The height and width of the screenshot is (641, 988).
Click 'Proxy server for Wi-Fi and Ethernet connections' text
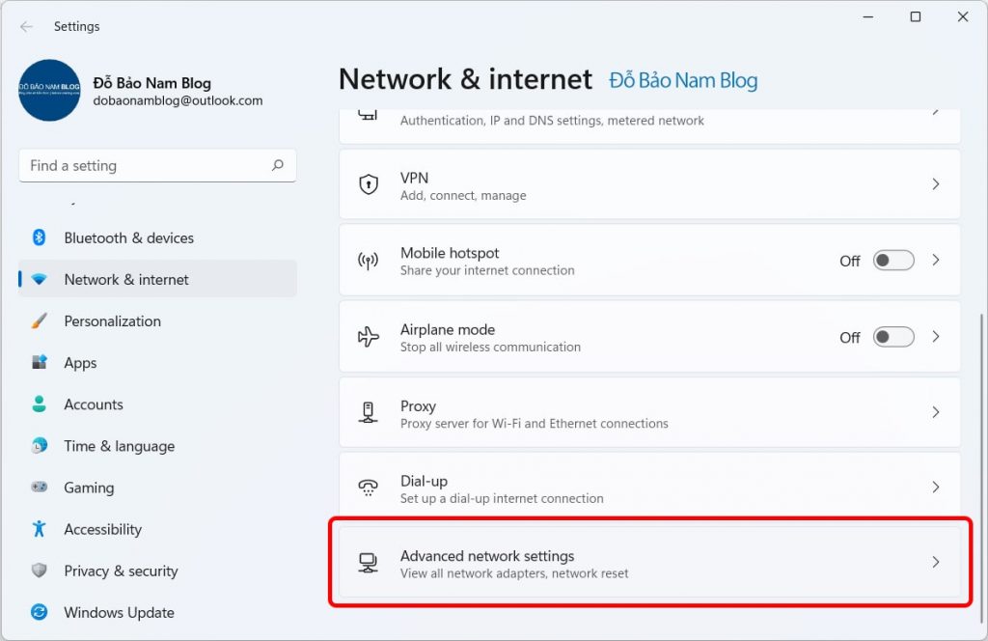[x=535, y=424]
